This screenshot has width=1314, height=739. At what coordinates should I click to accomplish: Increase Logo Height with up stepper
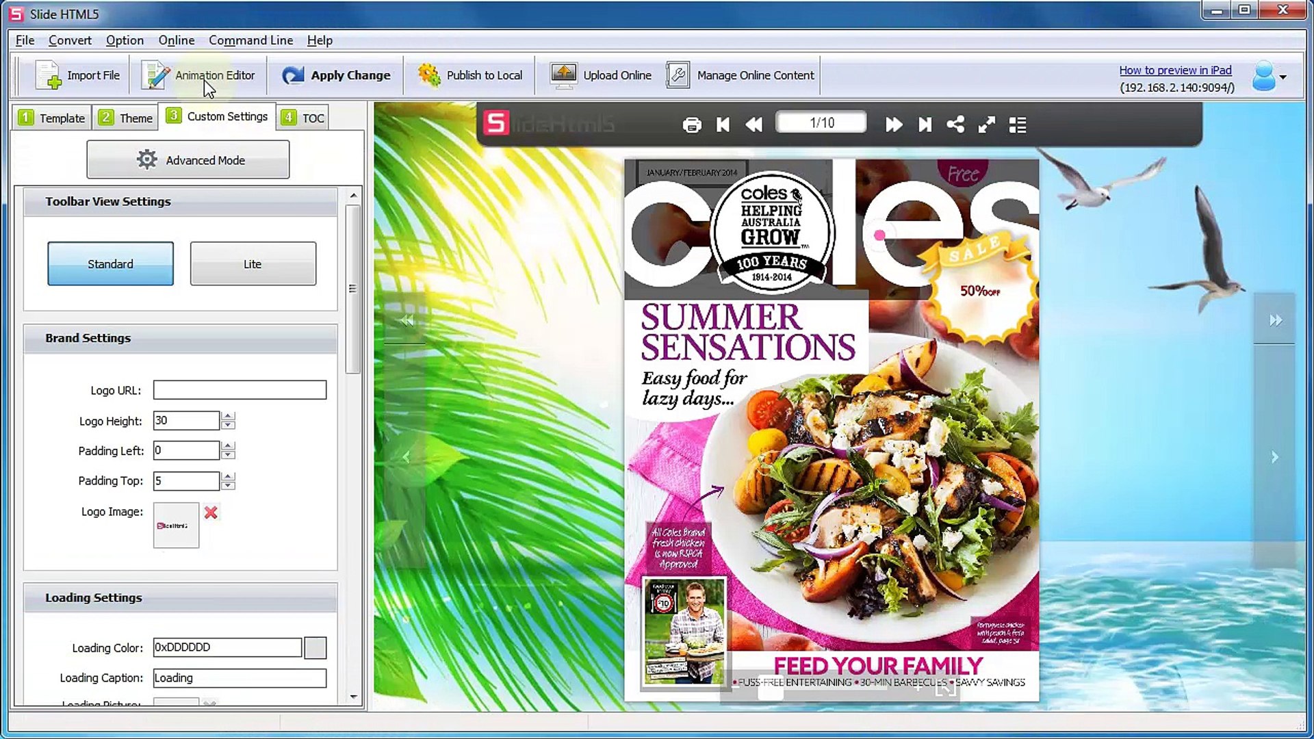pyautogui.click(x=229, y=416)
